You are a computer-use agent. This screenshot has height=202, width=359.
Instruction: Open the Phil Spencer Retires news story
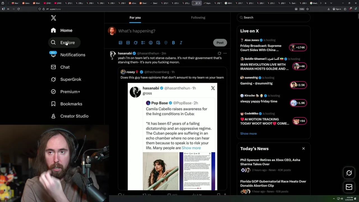pos(270,162)
